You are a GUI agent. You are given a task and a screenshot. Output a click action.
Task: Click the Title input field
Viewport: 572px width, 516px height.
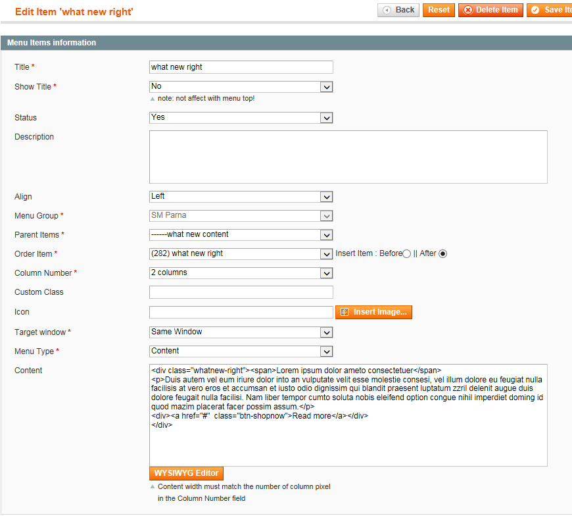click(241, 67)
